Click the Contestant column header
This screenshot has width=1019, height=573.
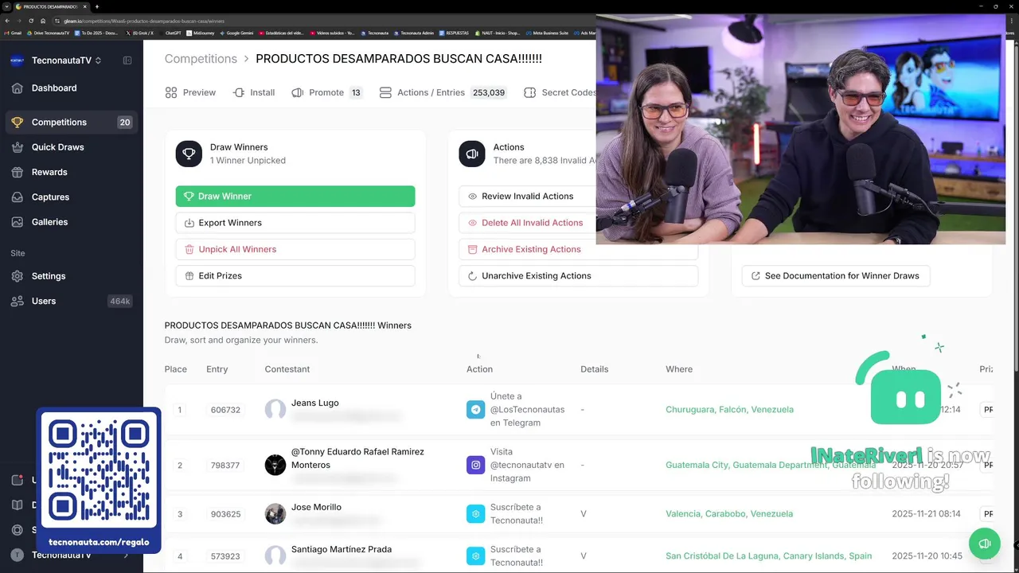pyautogui.click(x=287, y=369)
